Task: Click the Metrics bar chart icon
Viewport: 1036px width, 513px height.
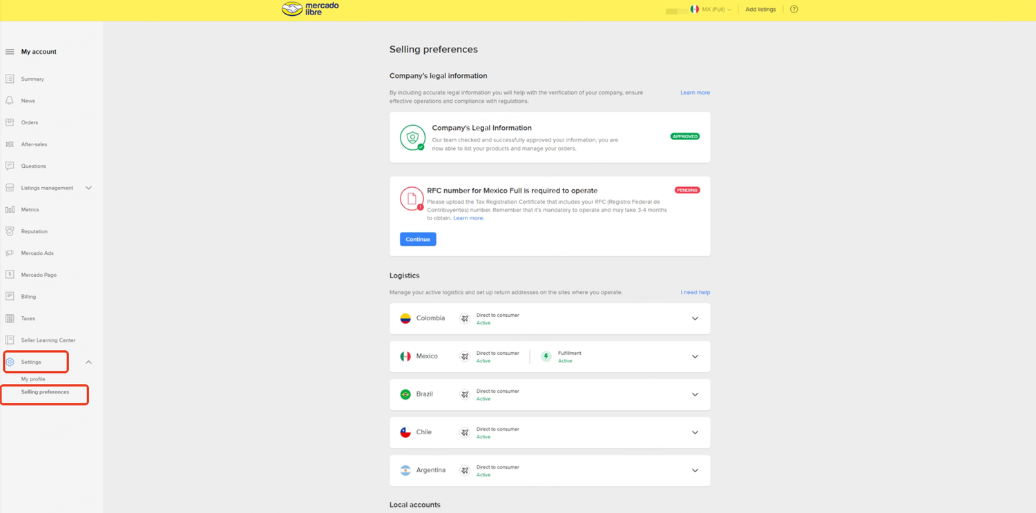Action: tap(10, 209)
